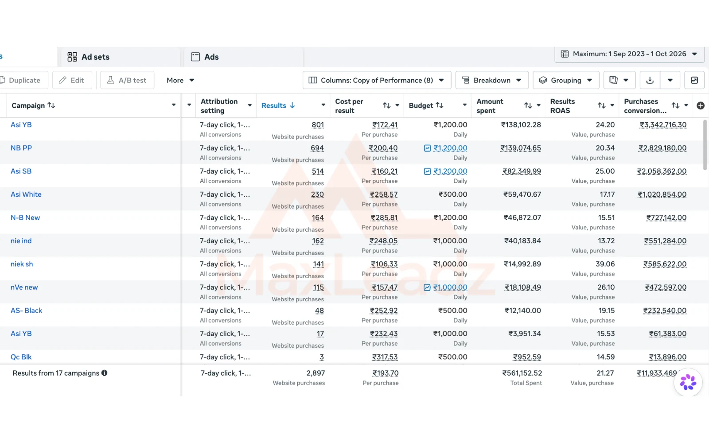Open the export options arrow
The image size is (709, 443).
(x=670, y=80)
